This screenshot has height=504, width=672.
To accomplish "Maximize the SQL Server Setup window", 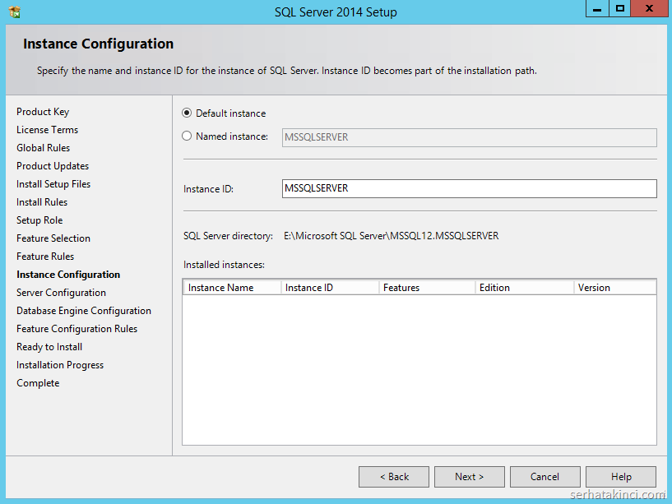I will pyautogui.click(x=620, y=8).
